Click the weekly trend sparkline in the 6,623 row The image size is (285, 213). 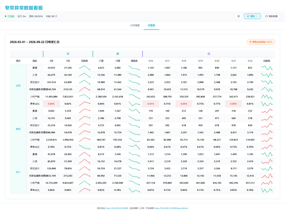134,68
